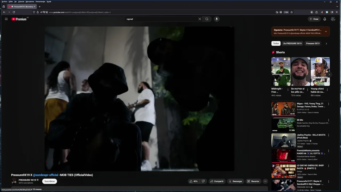
Task: Open the tracking protection shield
Action: point(34,12)
